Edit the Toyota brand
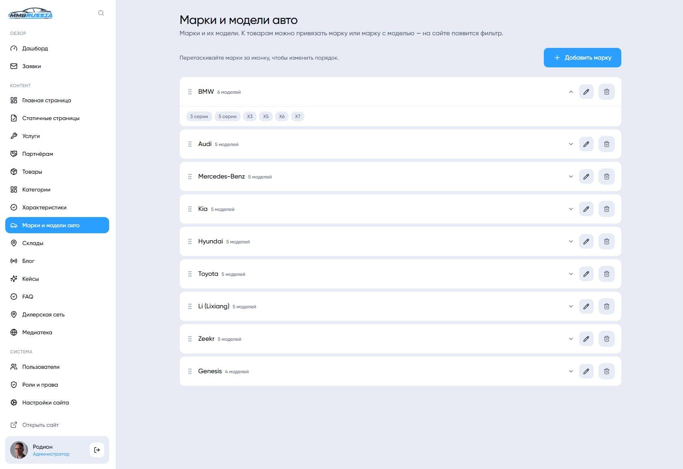Viewport: 683px width, 469px height. 586,274
